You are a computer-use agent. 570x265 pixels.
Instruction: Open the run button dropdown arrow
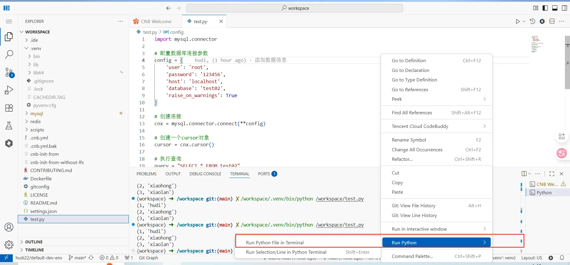tap(524, 21)
